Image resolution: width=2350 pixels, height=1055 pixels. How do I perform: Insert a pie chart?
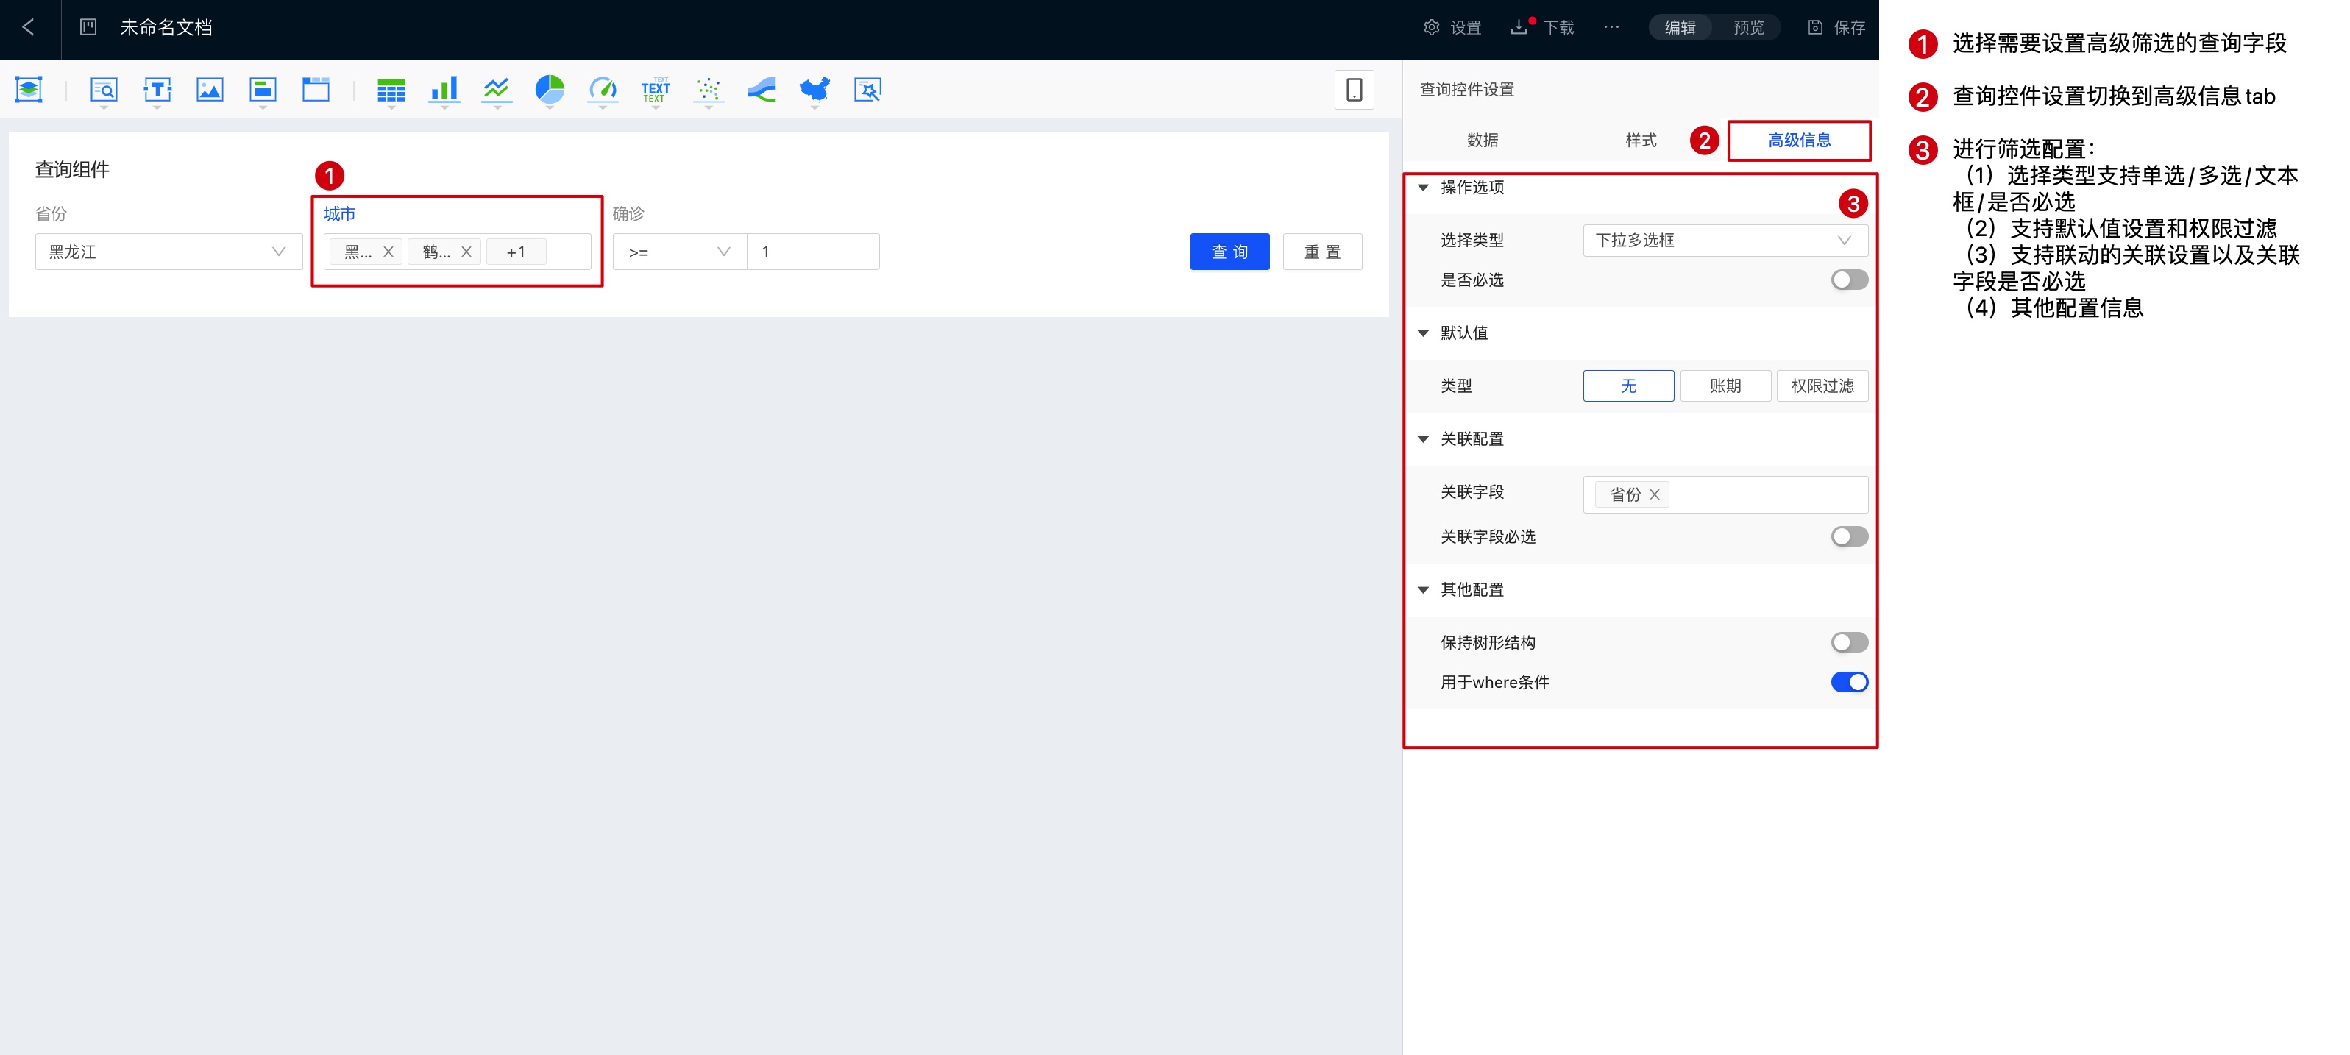pyautogui.click(x=550, y=89)
